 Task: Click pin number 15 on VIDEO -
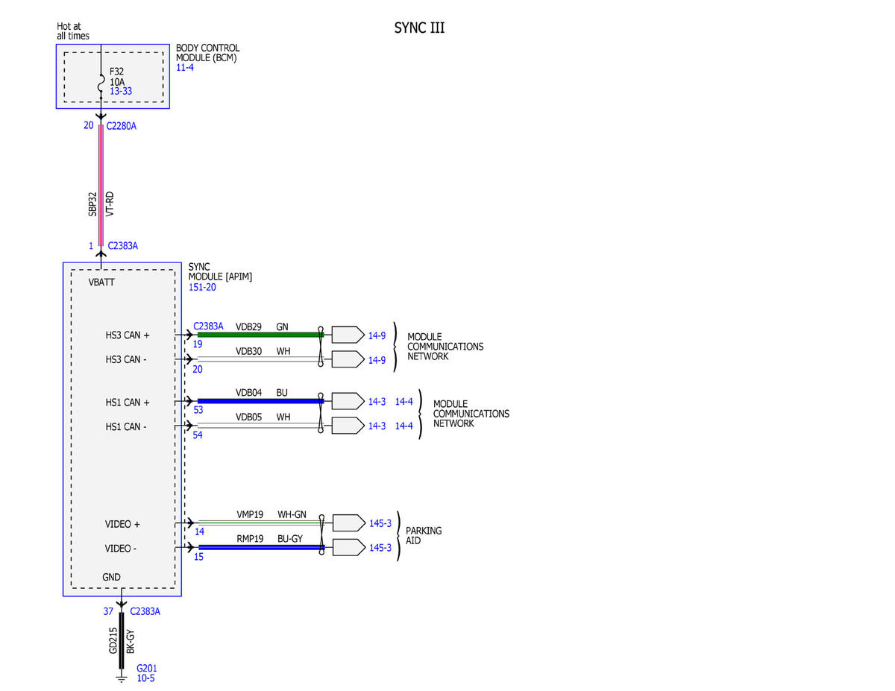[x=199, y=557]
